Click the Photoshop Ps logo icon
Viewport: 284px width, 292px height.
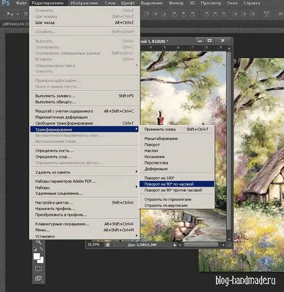point(5,3)
